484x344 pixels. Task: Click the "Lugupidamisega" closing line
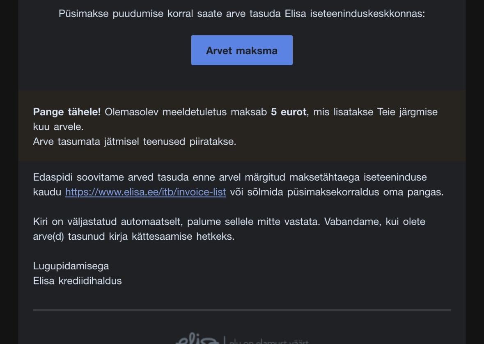(71, 266)
